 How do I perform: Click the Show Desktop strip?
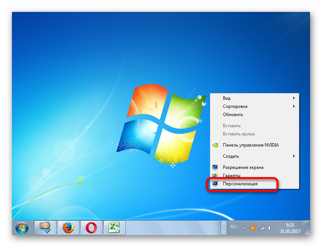tap(307, 227)
